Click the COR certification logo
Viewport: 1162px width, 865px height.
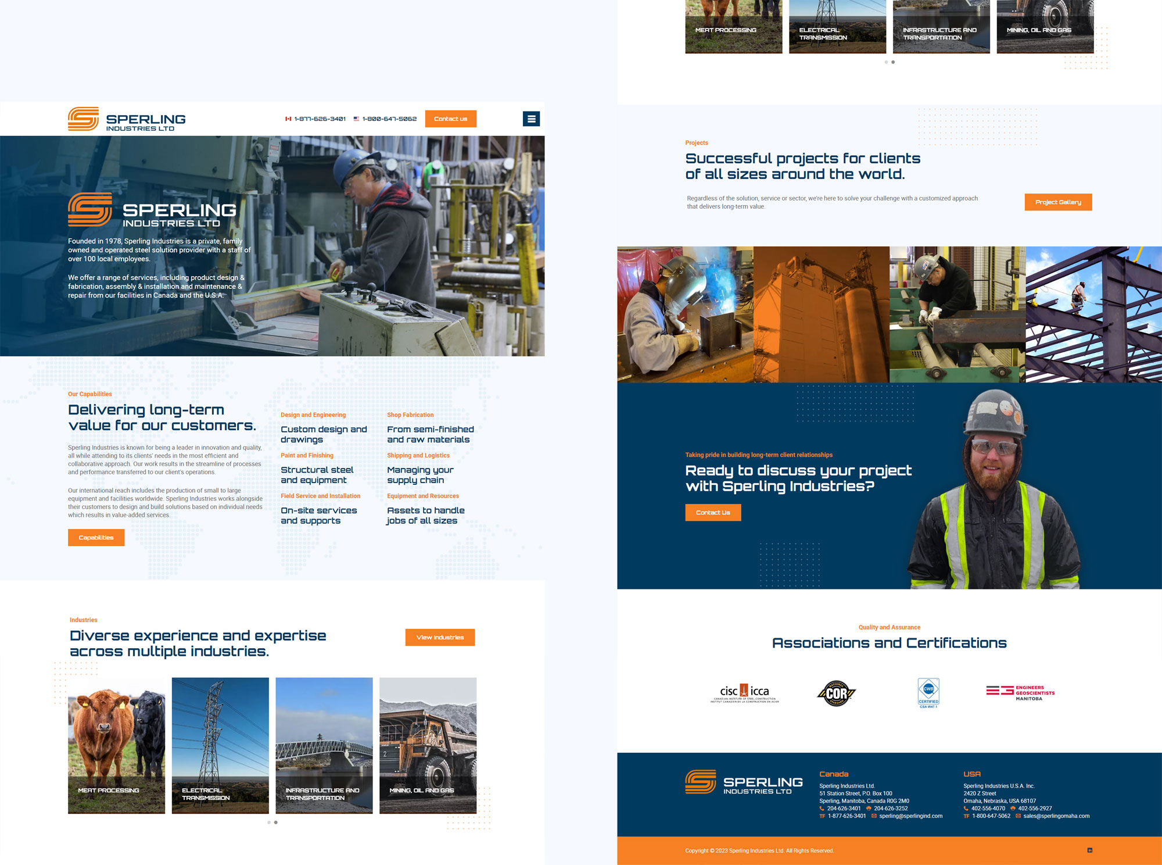[836, 693]
